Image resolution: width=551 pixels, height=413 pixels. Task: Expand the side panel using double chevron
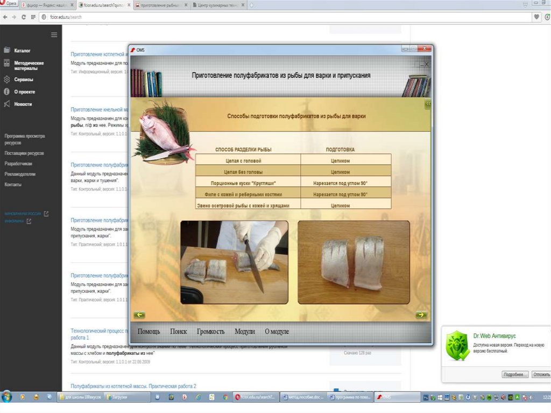pyautogui.click(x=428, y=103)
